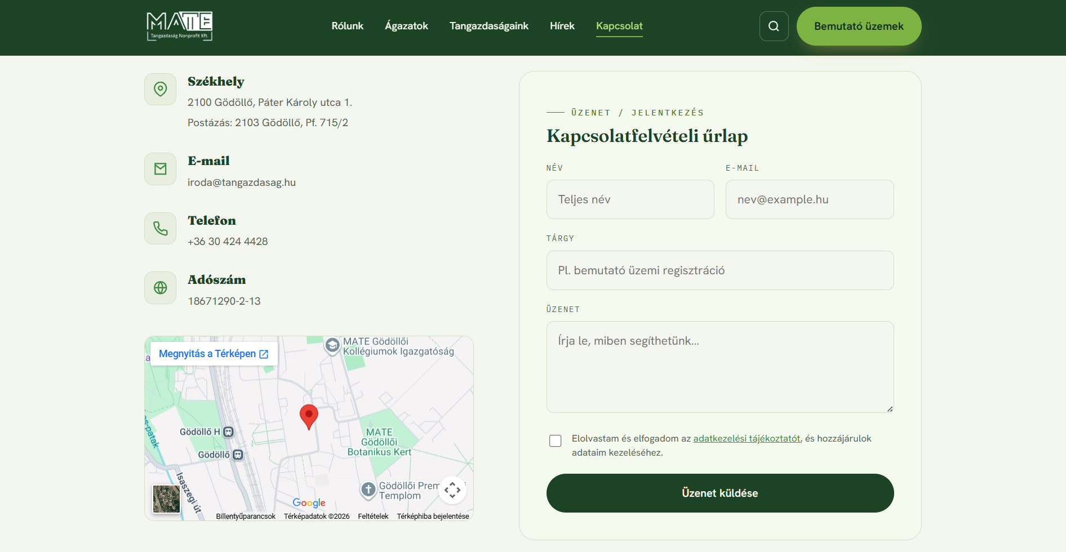Viewport: 1066px width, 552px height.
Task: Open the search magnifier icon
Action: pos(774,26)
